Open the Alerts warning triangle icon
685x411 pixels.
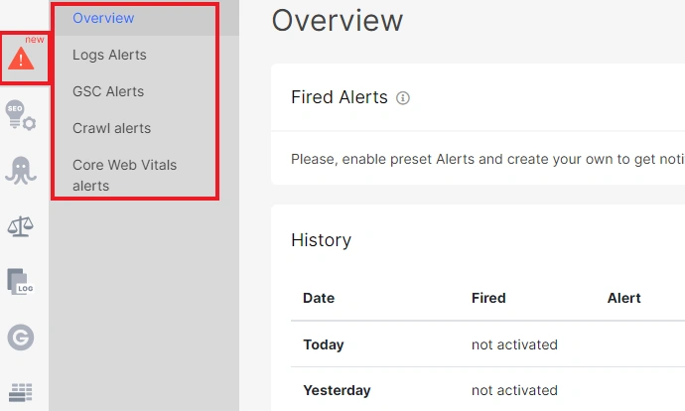point(21,59)
